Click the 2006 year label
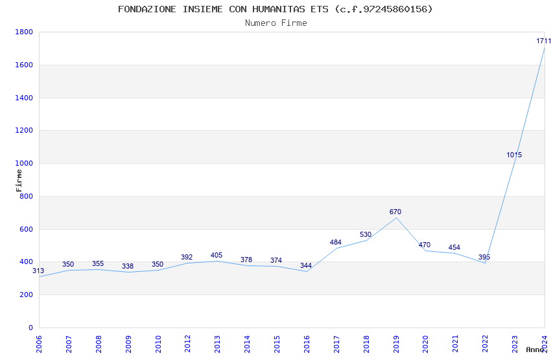This screenshot has width=551, height=356. (x=39, y=344)
